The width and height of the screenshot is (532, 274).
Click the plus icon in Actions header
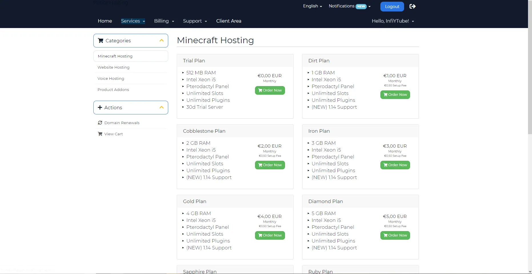pyautogui.click(x=100, y=108)
